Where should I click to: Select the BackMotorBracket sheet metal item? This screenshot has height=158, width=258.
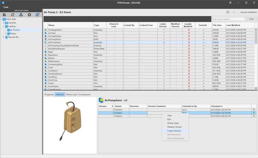[x=57, y=49]
